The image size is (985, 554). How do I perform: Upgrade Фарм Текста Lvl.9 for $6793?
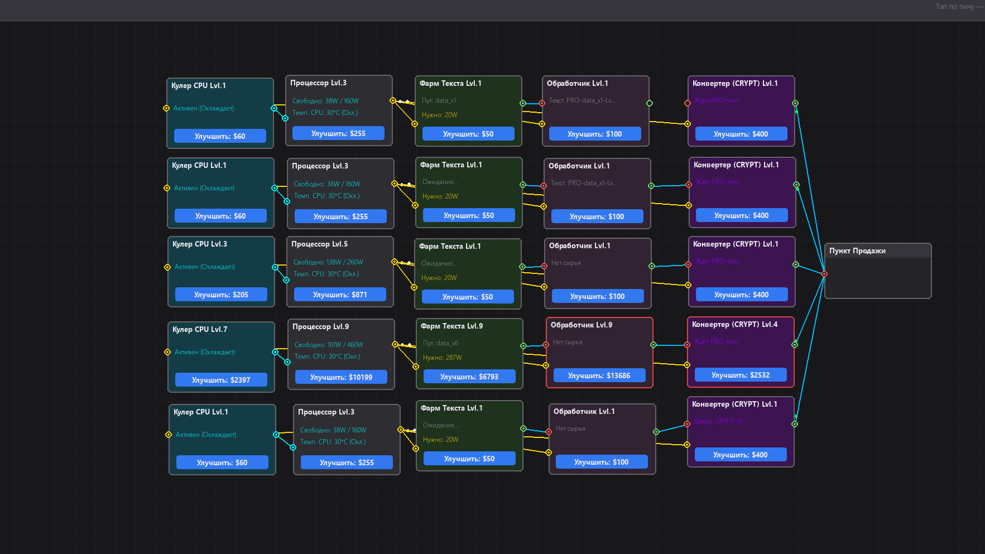(x=469, y=377)
